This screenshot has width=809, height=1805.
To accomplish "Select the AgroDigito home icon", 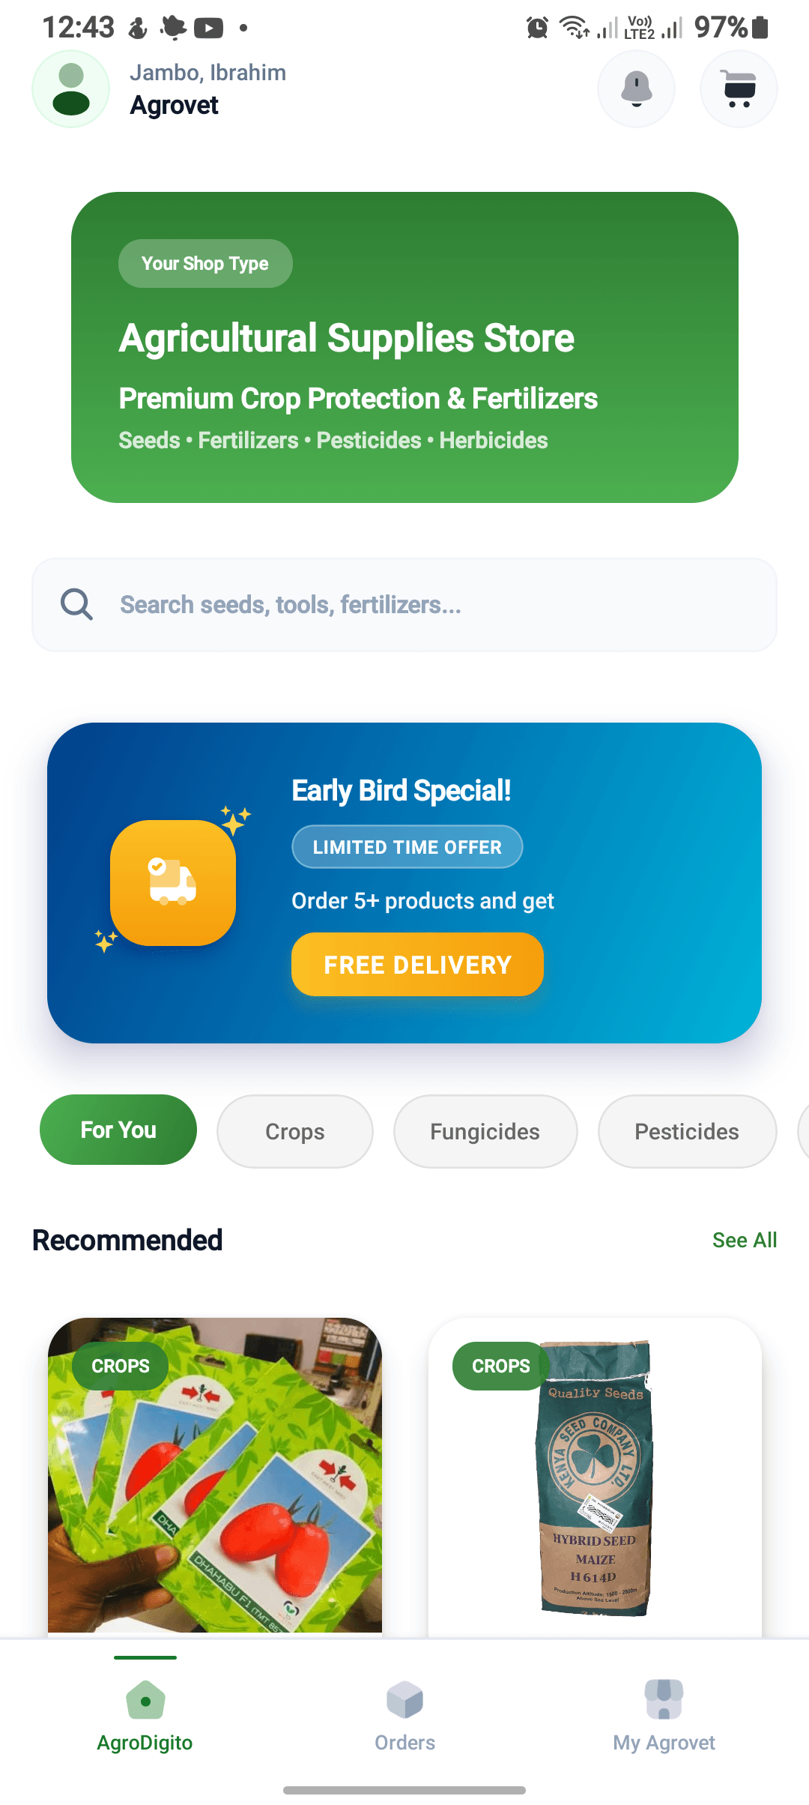I will click(x=145, y=1700).
